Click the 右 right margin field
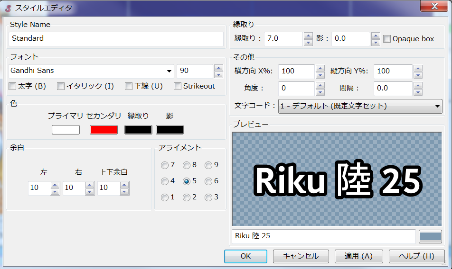This screenshot has height=269, width=452. tap(74, 188)
